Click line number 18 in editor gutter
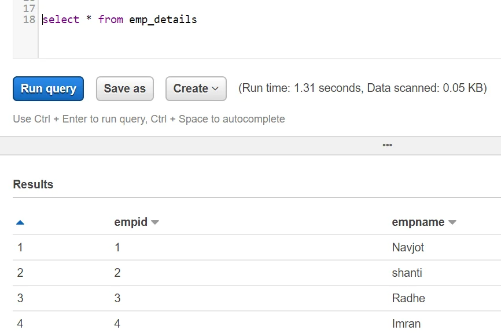This screenshot has width=501, height=334. [29, 20]
